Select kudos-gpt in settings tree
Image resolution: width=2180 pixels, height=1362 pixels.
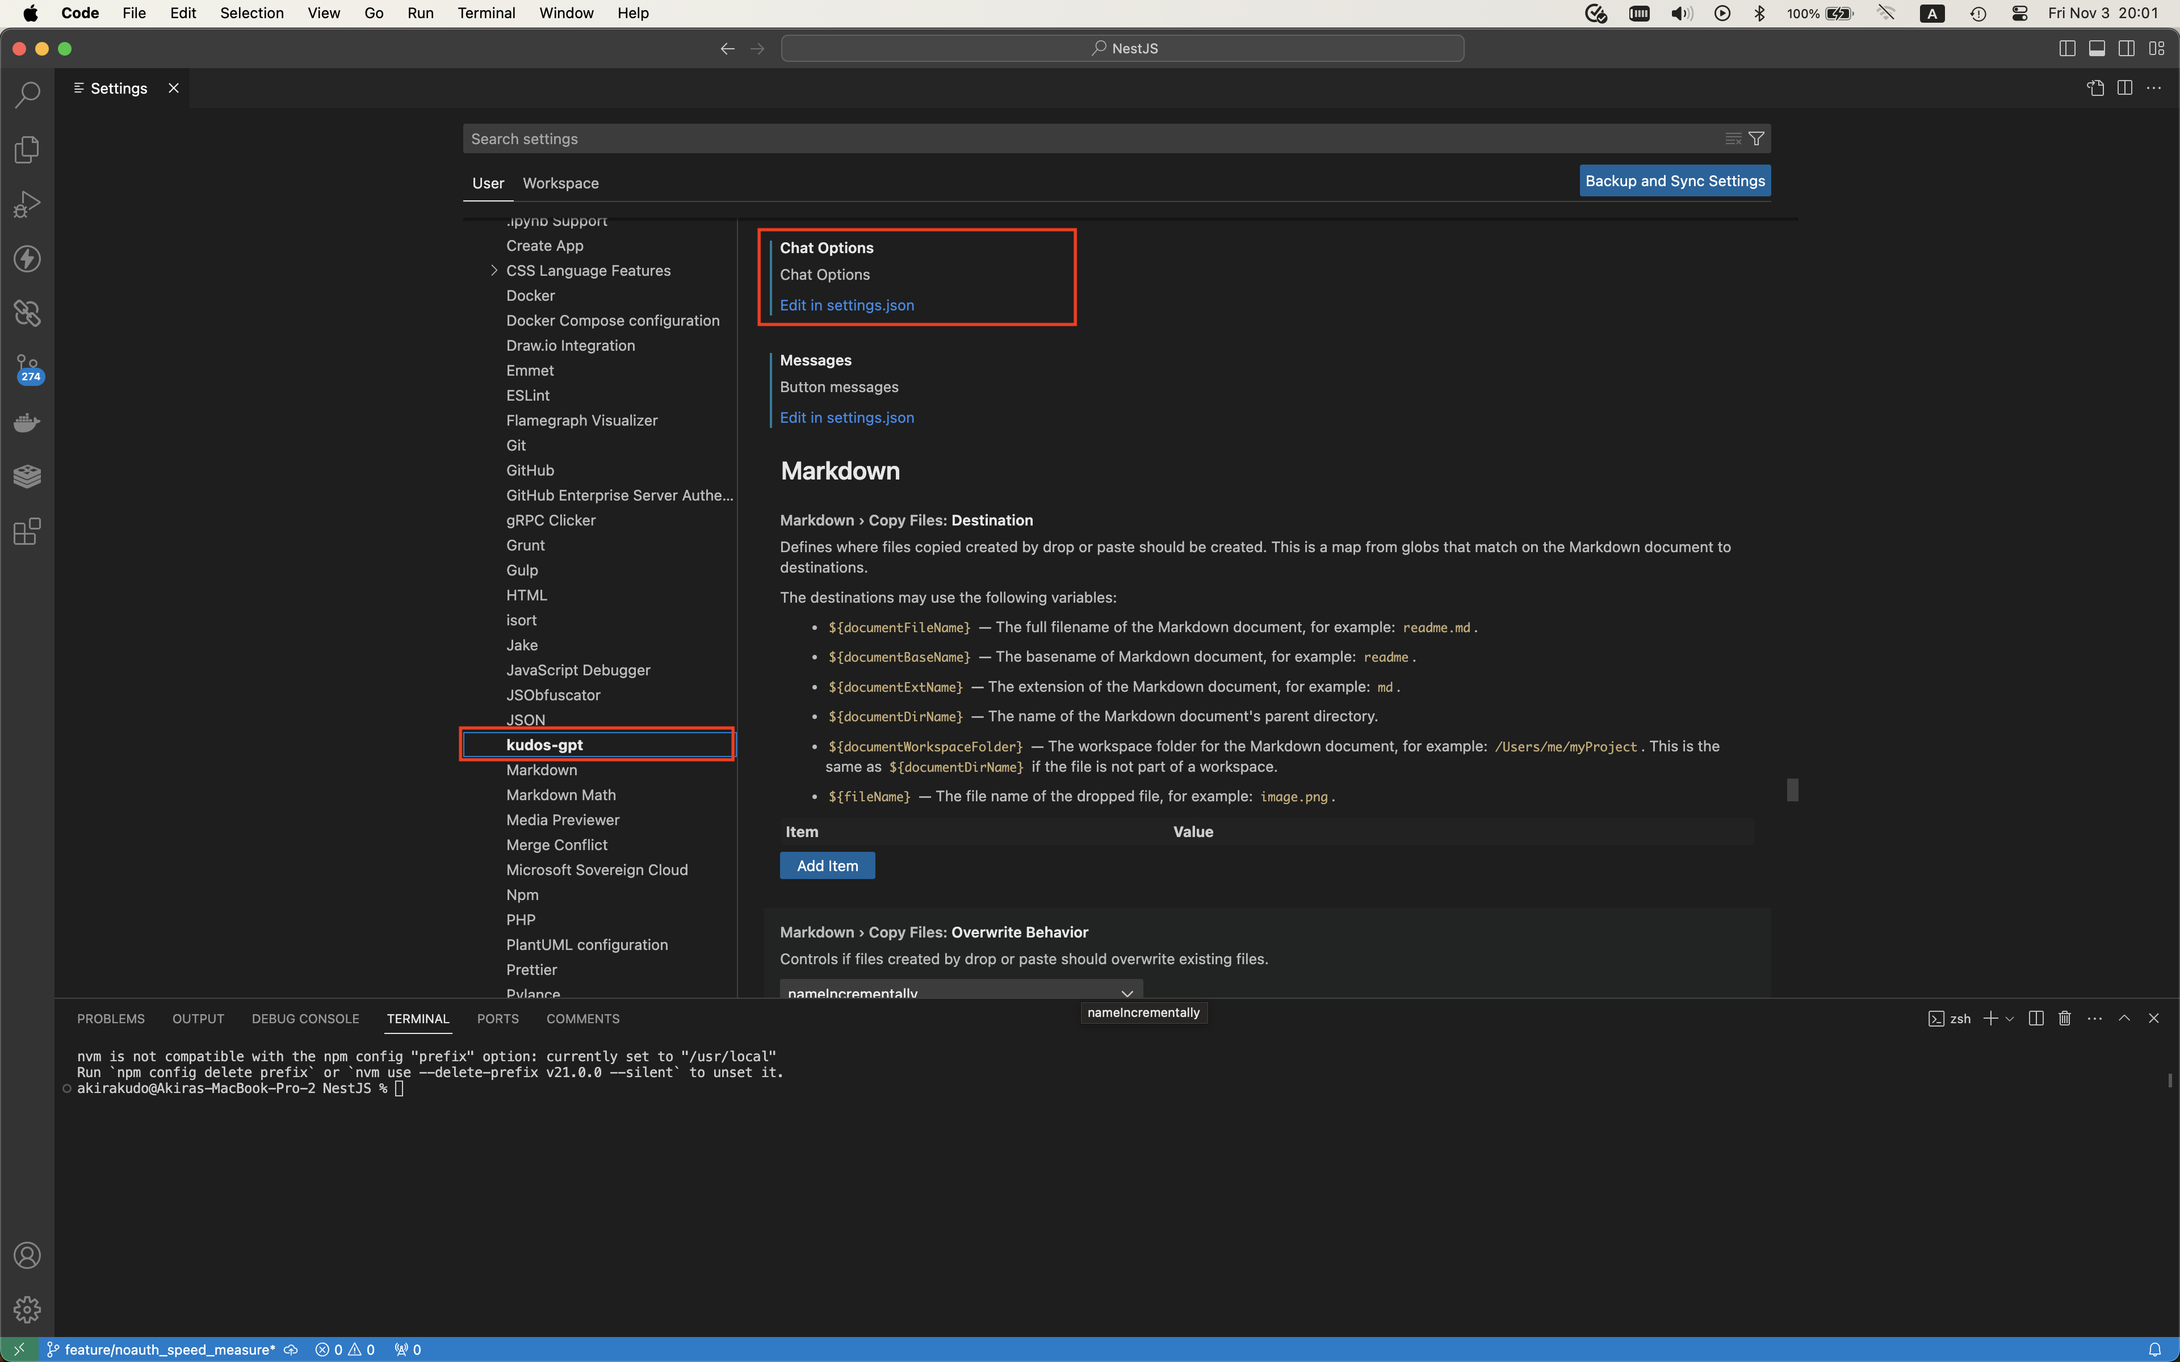[x=598, y=745]
